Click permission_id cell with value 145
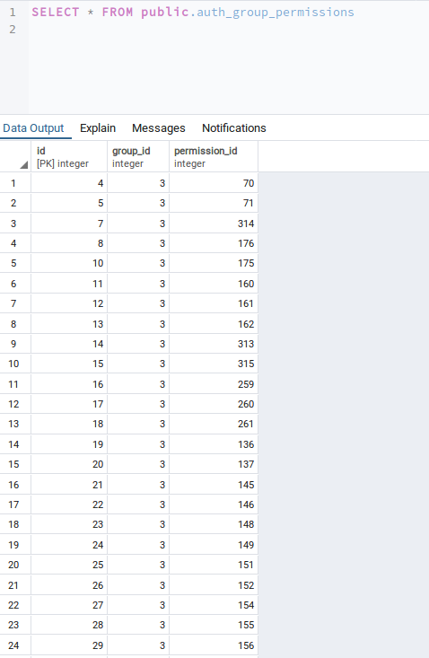Image resolution: width=429 pixels, height=658 pixels. coord(214,485)
